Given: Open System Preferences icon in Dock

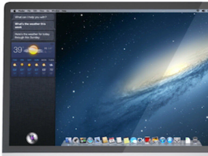Looking at the screenshot, I should click(177, 140).
